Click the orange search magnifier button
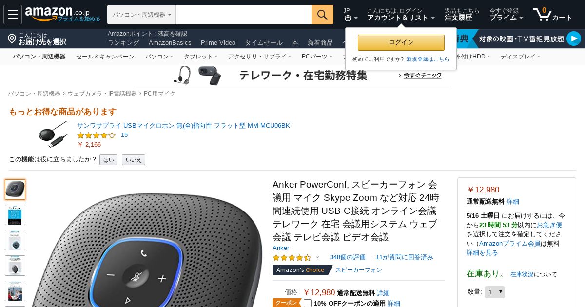 tap(322, 15)
